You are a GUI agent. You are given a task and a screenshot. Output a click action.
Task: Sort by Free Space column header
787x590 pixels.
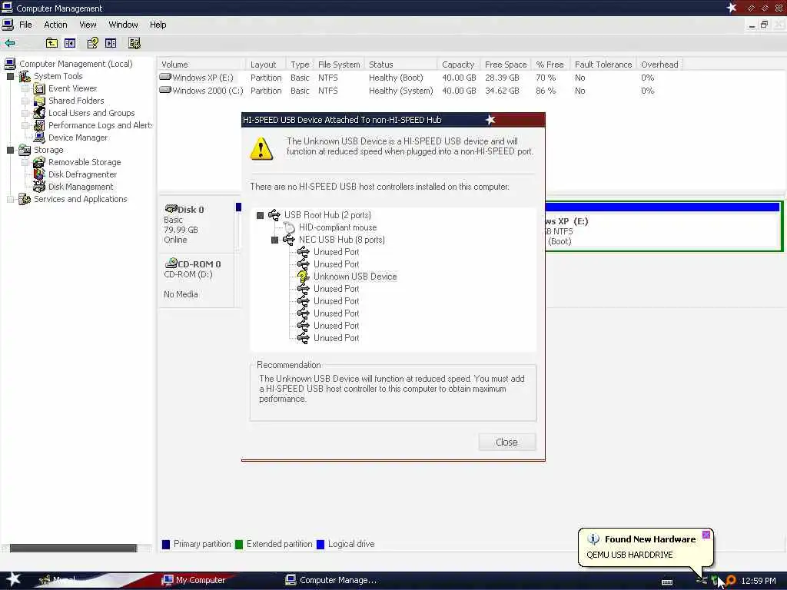(506, 65)
